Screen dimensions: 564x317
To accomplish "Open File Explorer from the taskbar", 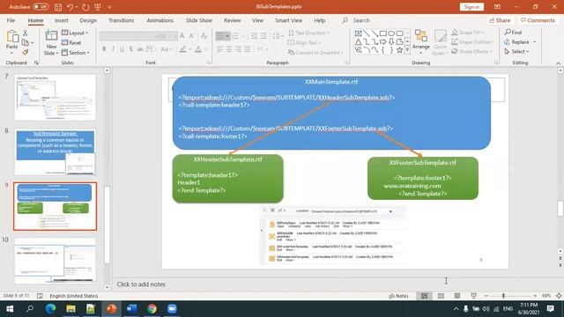I will [70, 309].
